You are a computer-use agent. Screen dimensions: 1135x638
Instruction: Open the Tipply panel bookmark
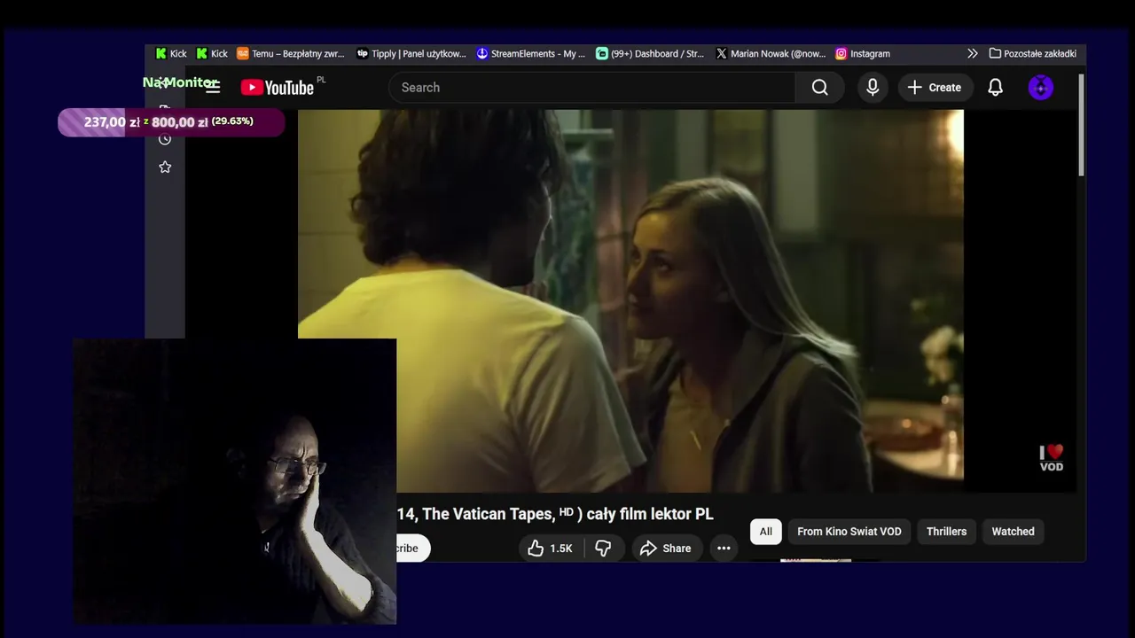(x=411, y=53)
